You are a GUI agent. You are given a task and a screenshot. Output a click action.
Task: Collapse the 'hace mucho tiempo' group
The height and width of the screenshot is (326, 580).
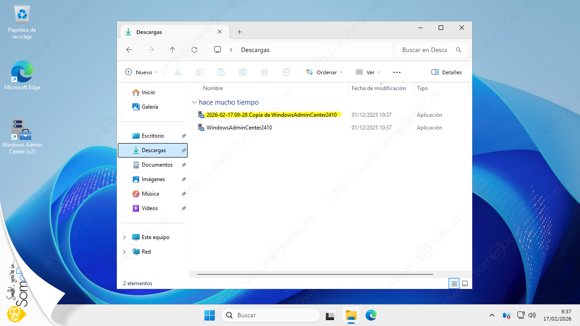194,102
